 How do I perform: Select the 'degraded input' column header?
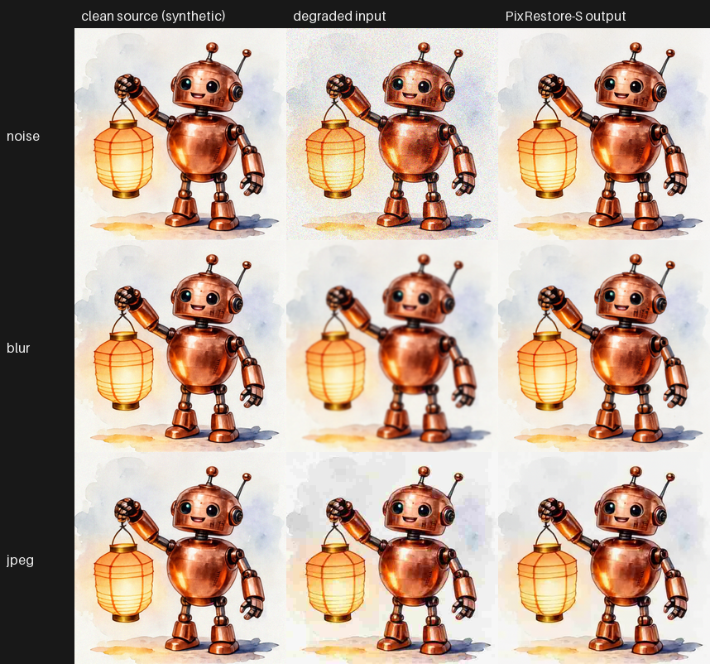[339, 17]
